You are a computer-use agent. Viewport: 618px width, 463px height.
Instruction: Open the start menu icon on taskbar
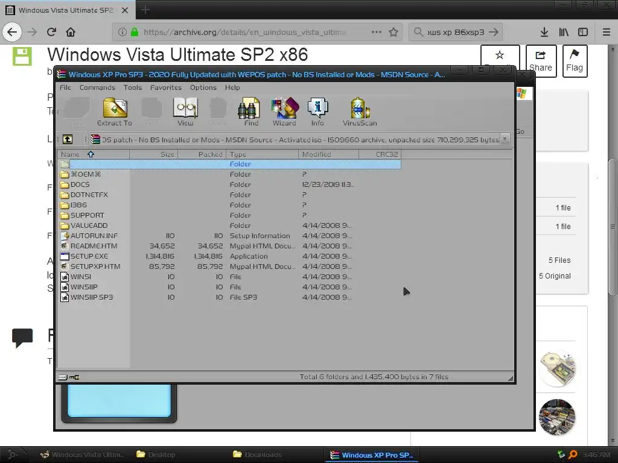pyautogui.click(x=12, y=455)
